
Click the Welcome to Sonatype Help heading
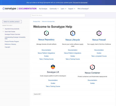tap(53, 27)
